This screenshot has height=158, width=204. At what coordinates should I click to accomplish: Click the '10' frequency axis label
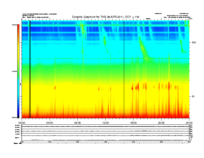point(193,97)
